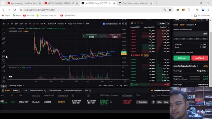Viewport: 212px width, 119px height.
Task: Switch to Riwayat Perdagangan tab
Action: [x=73, y=90]
